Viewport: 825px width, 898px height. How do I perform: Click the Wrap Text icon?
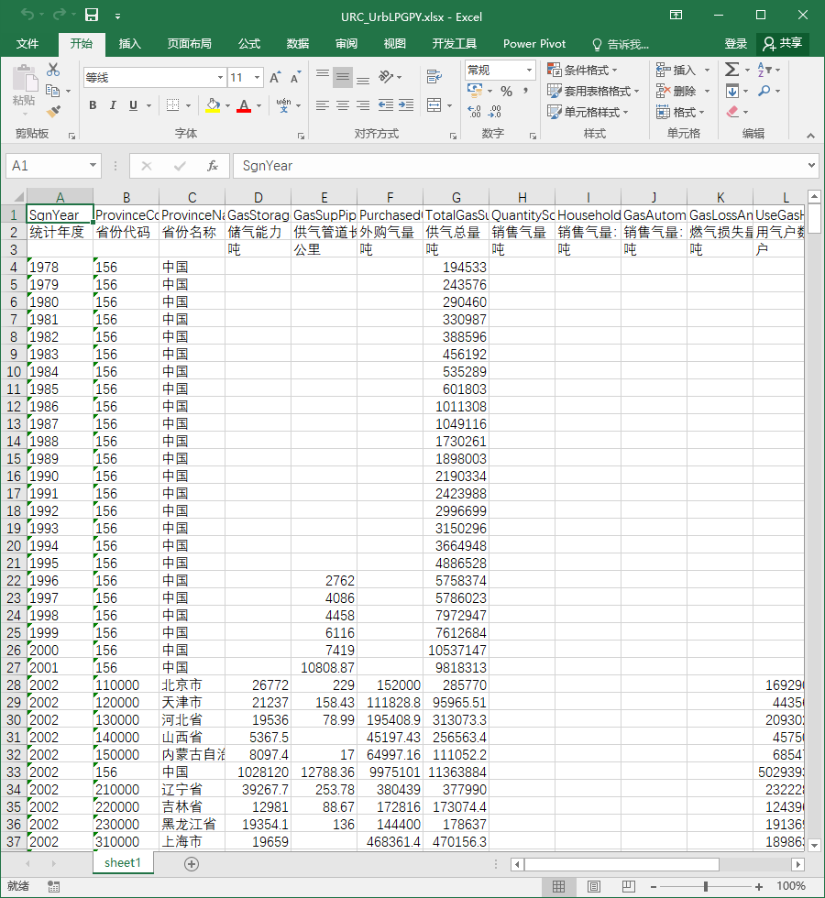(434, 75)
